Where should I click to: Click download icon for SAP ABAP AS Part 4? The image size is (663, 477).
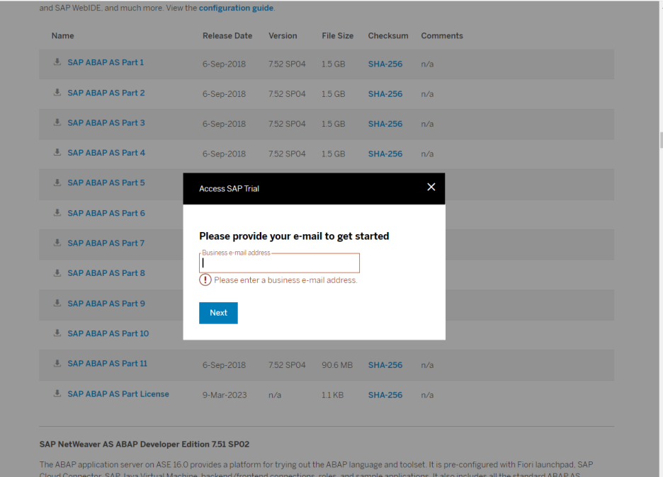(57, 153)
